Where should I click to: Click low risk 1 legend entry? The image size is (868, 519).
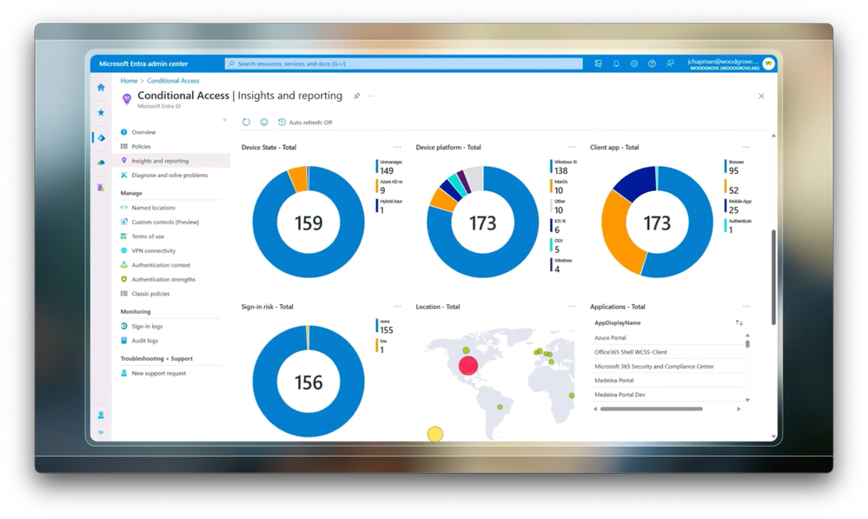point(382,346)
